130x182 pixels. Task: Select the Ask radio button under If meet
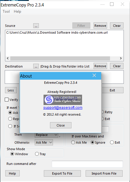click(10, 112)
